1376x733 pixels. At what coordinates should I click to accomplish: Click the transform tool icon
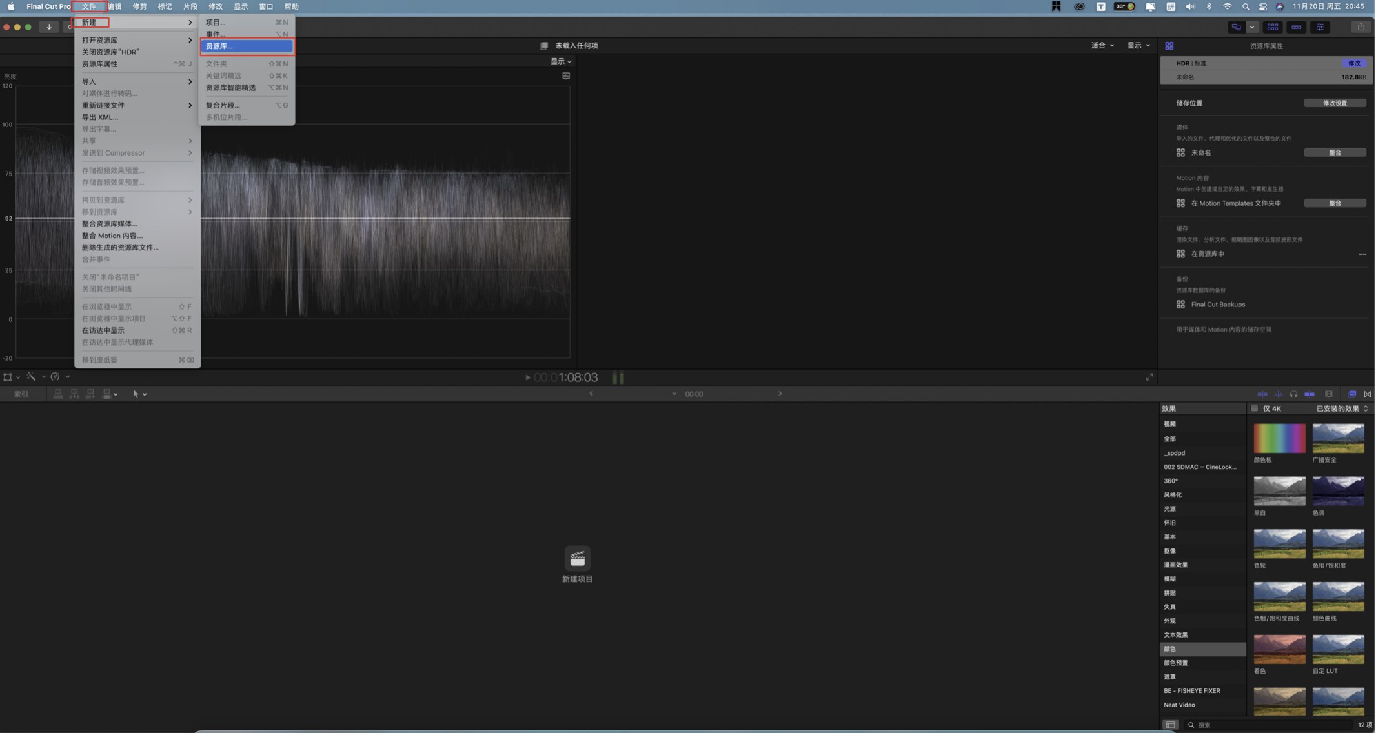coord(8,377)
